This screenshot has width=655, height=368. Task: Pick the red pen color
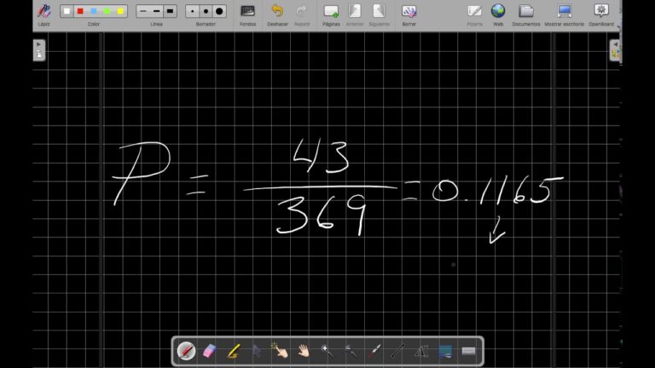coord(80,11)
